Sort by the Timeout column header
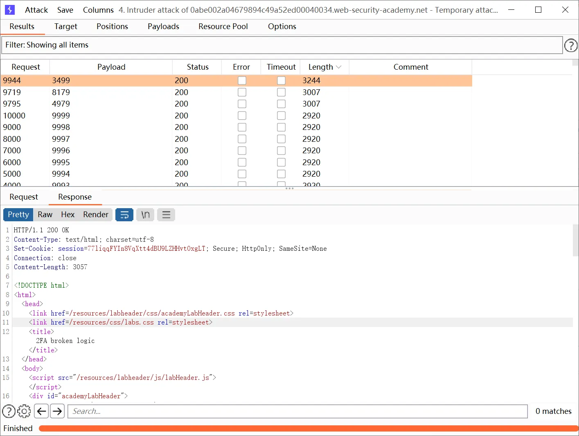Viewport: 579px width, 436px height. 281,67
